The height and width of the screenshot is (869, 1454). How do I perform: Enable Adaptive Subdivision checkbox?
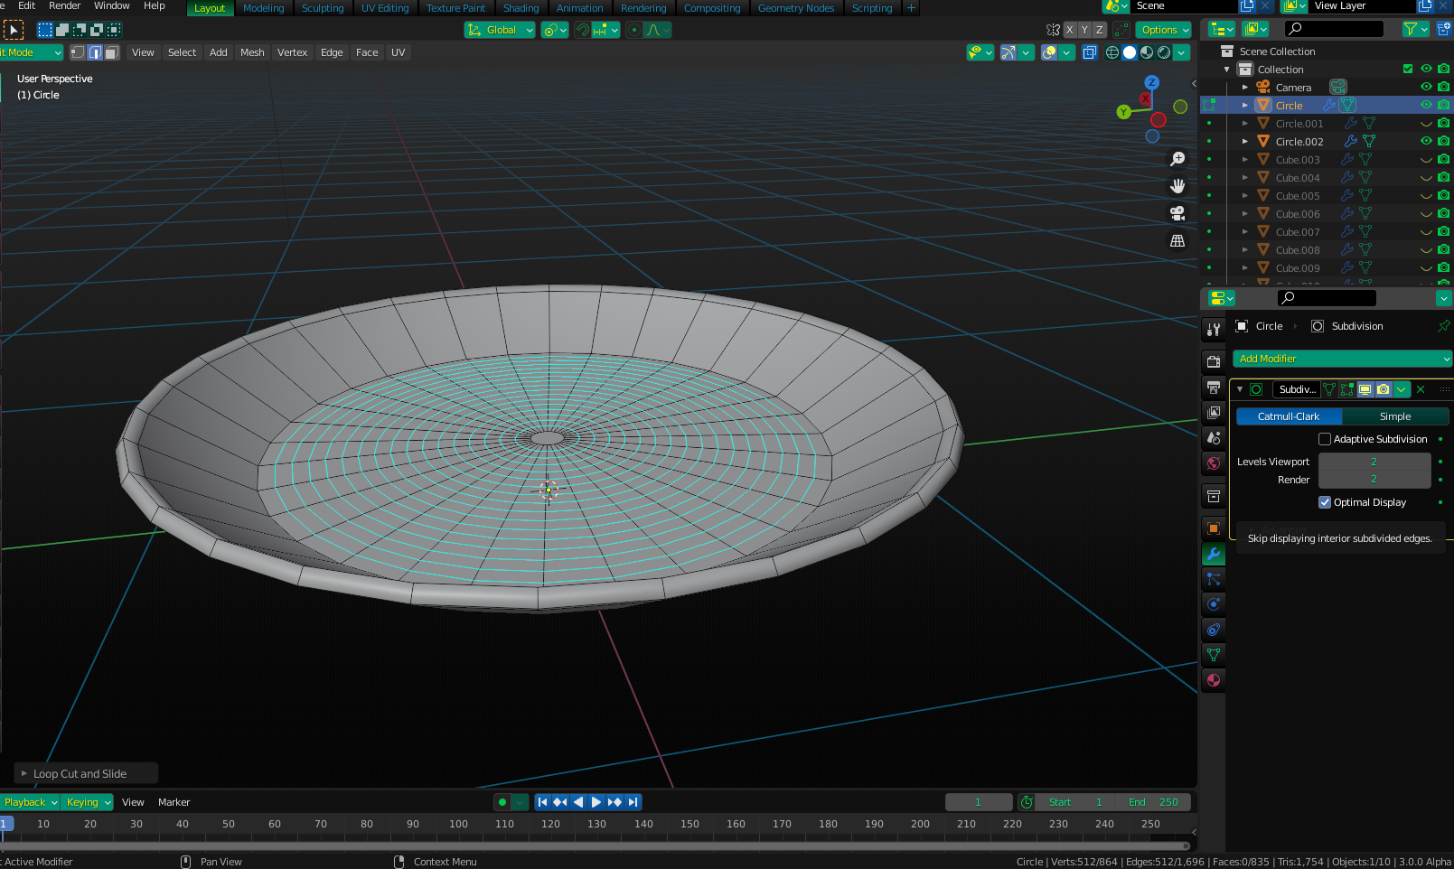pos(1325,439)
